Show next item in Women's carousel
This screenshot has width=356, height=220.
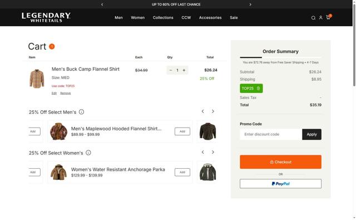212,152
